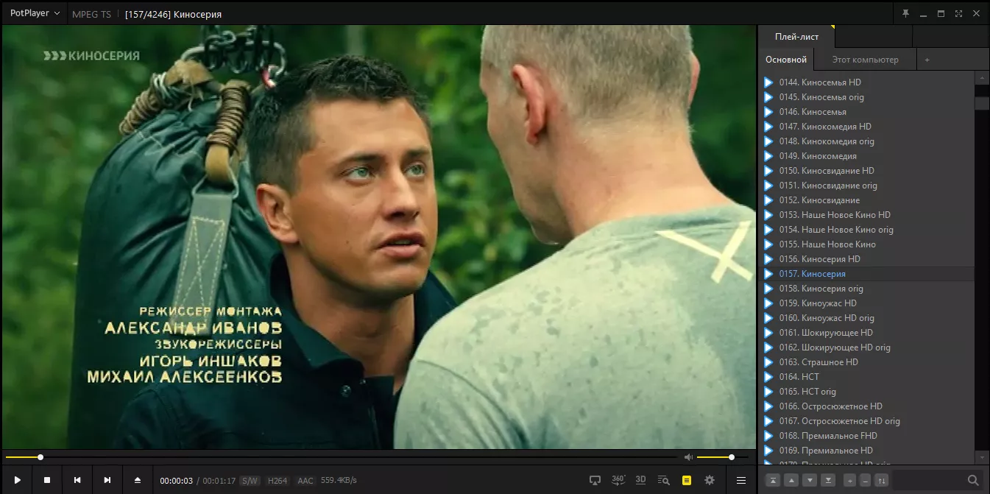Click the H264 video codec label
Image resolution: width=990 pixels, height=494 pixels.
point(277,481)
